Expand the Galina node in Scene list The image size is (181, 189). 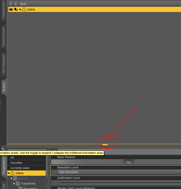point(20,9)
